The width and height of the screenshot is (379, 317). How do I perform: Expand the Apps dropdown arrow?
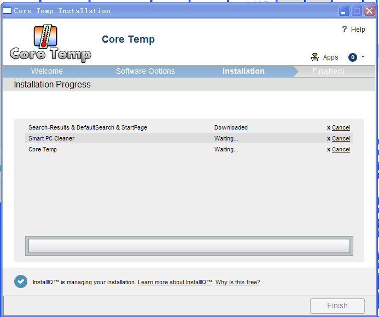tap(363, 56)
